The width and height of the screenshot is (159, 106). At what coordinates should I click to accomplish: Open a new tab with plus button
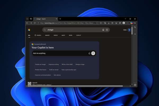(60, 19)
